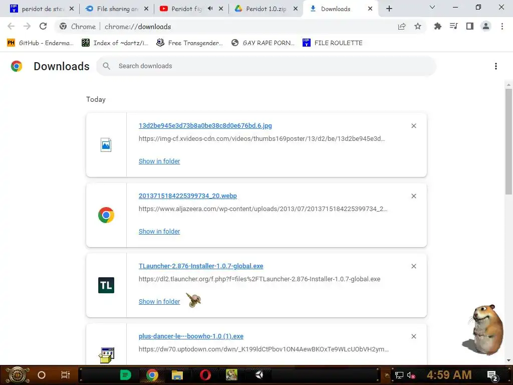Click the image file icon of the jpg download
Image resolution: width=513 pixels, height=385 pixels.
pyautogui.click(x=106, y=145)
